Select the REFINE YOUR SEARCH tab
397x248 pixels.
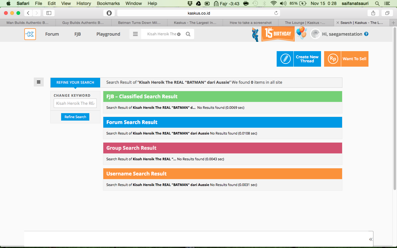click(x=75, y=82)
